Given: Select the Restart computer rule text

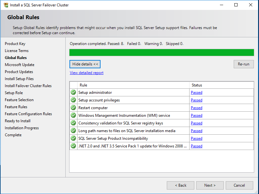Looking at the screenshot, I should (93, 108).
